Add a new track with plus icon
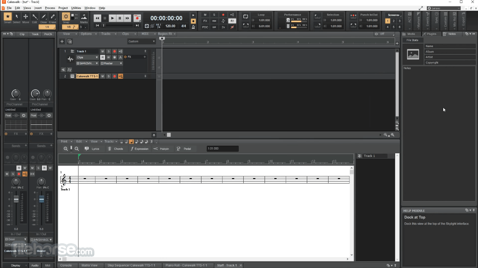478x268 pixels. pos(62,41)
